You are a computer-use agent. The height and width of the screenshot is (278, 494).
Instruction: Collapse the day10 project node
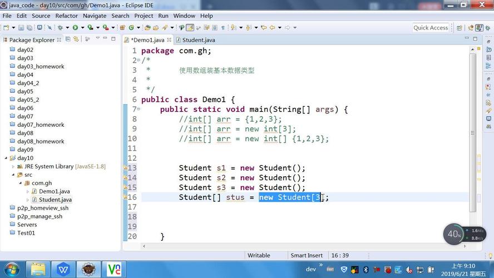click(6, 158)
